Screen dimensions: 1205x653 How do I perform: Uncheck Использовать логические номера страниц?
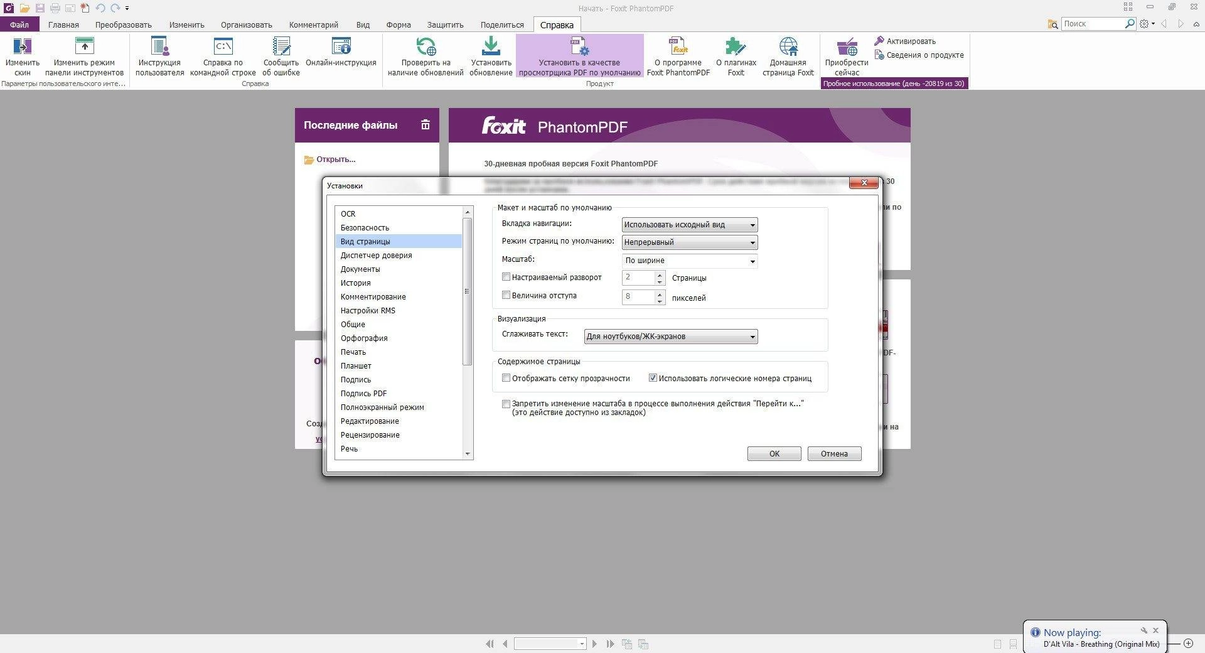pyautogui.click(x=653, y=377)
